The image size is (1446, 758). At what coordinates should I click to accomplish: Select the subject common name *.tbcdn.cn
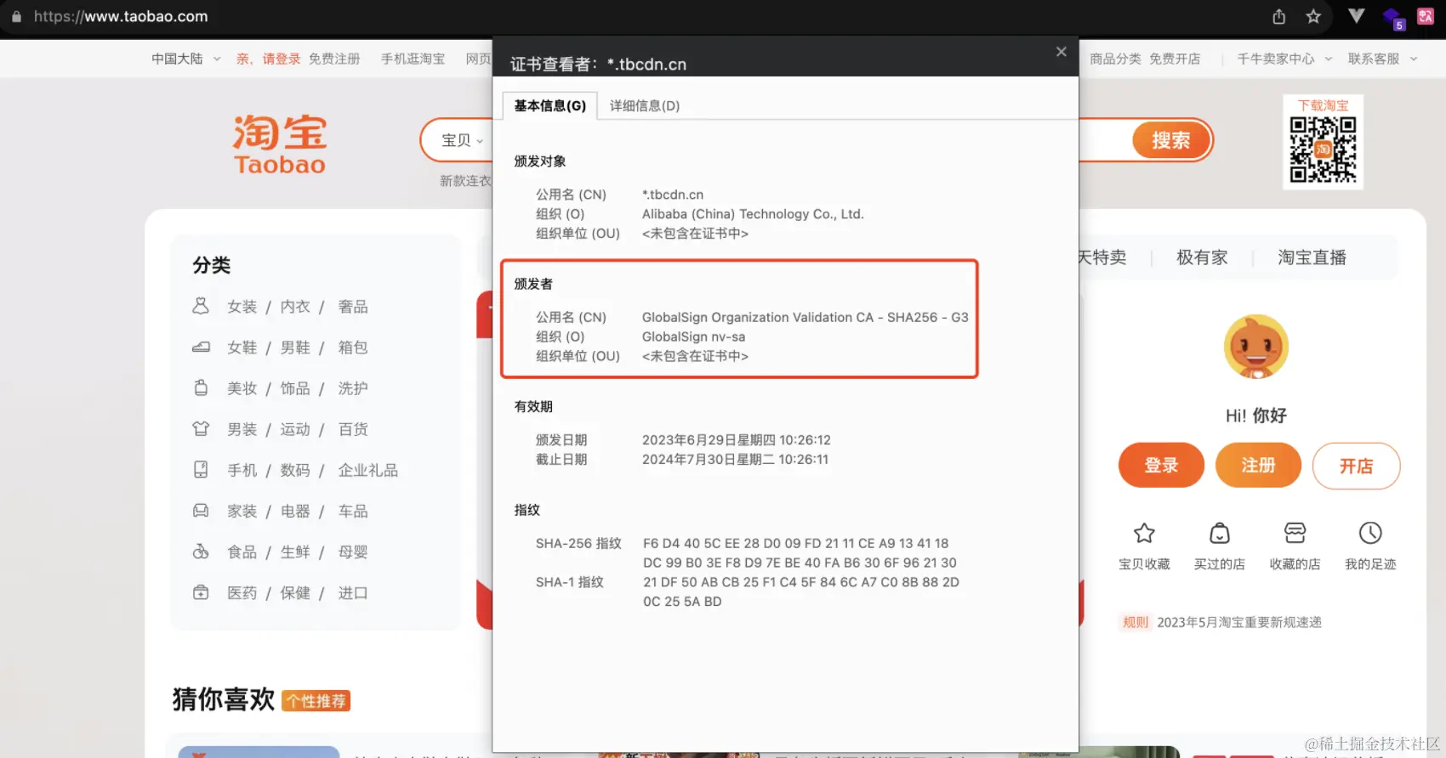point(673,195)
